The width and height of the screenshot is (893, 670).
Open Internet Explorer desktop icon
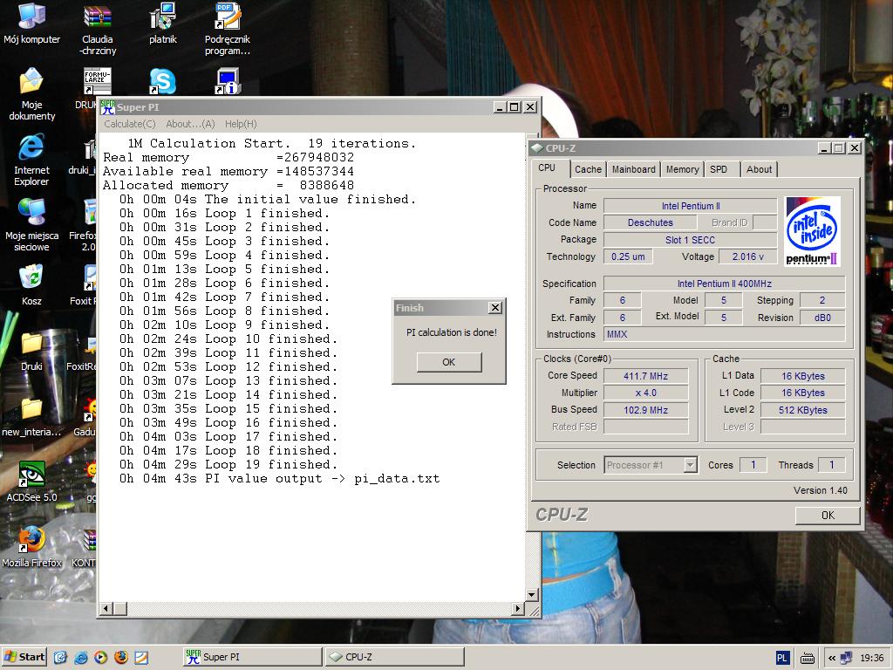(32, 147)
